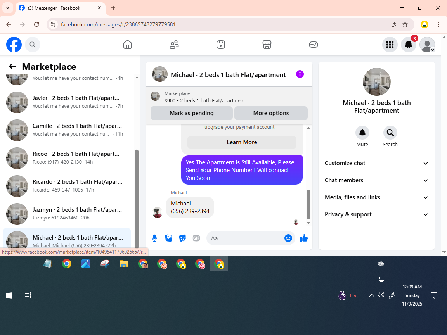447x335 pixels.
Task: Open a new browser tab
Action: 113,8
